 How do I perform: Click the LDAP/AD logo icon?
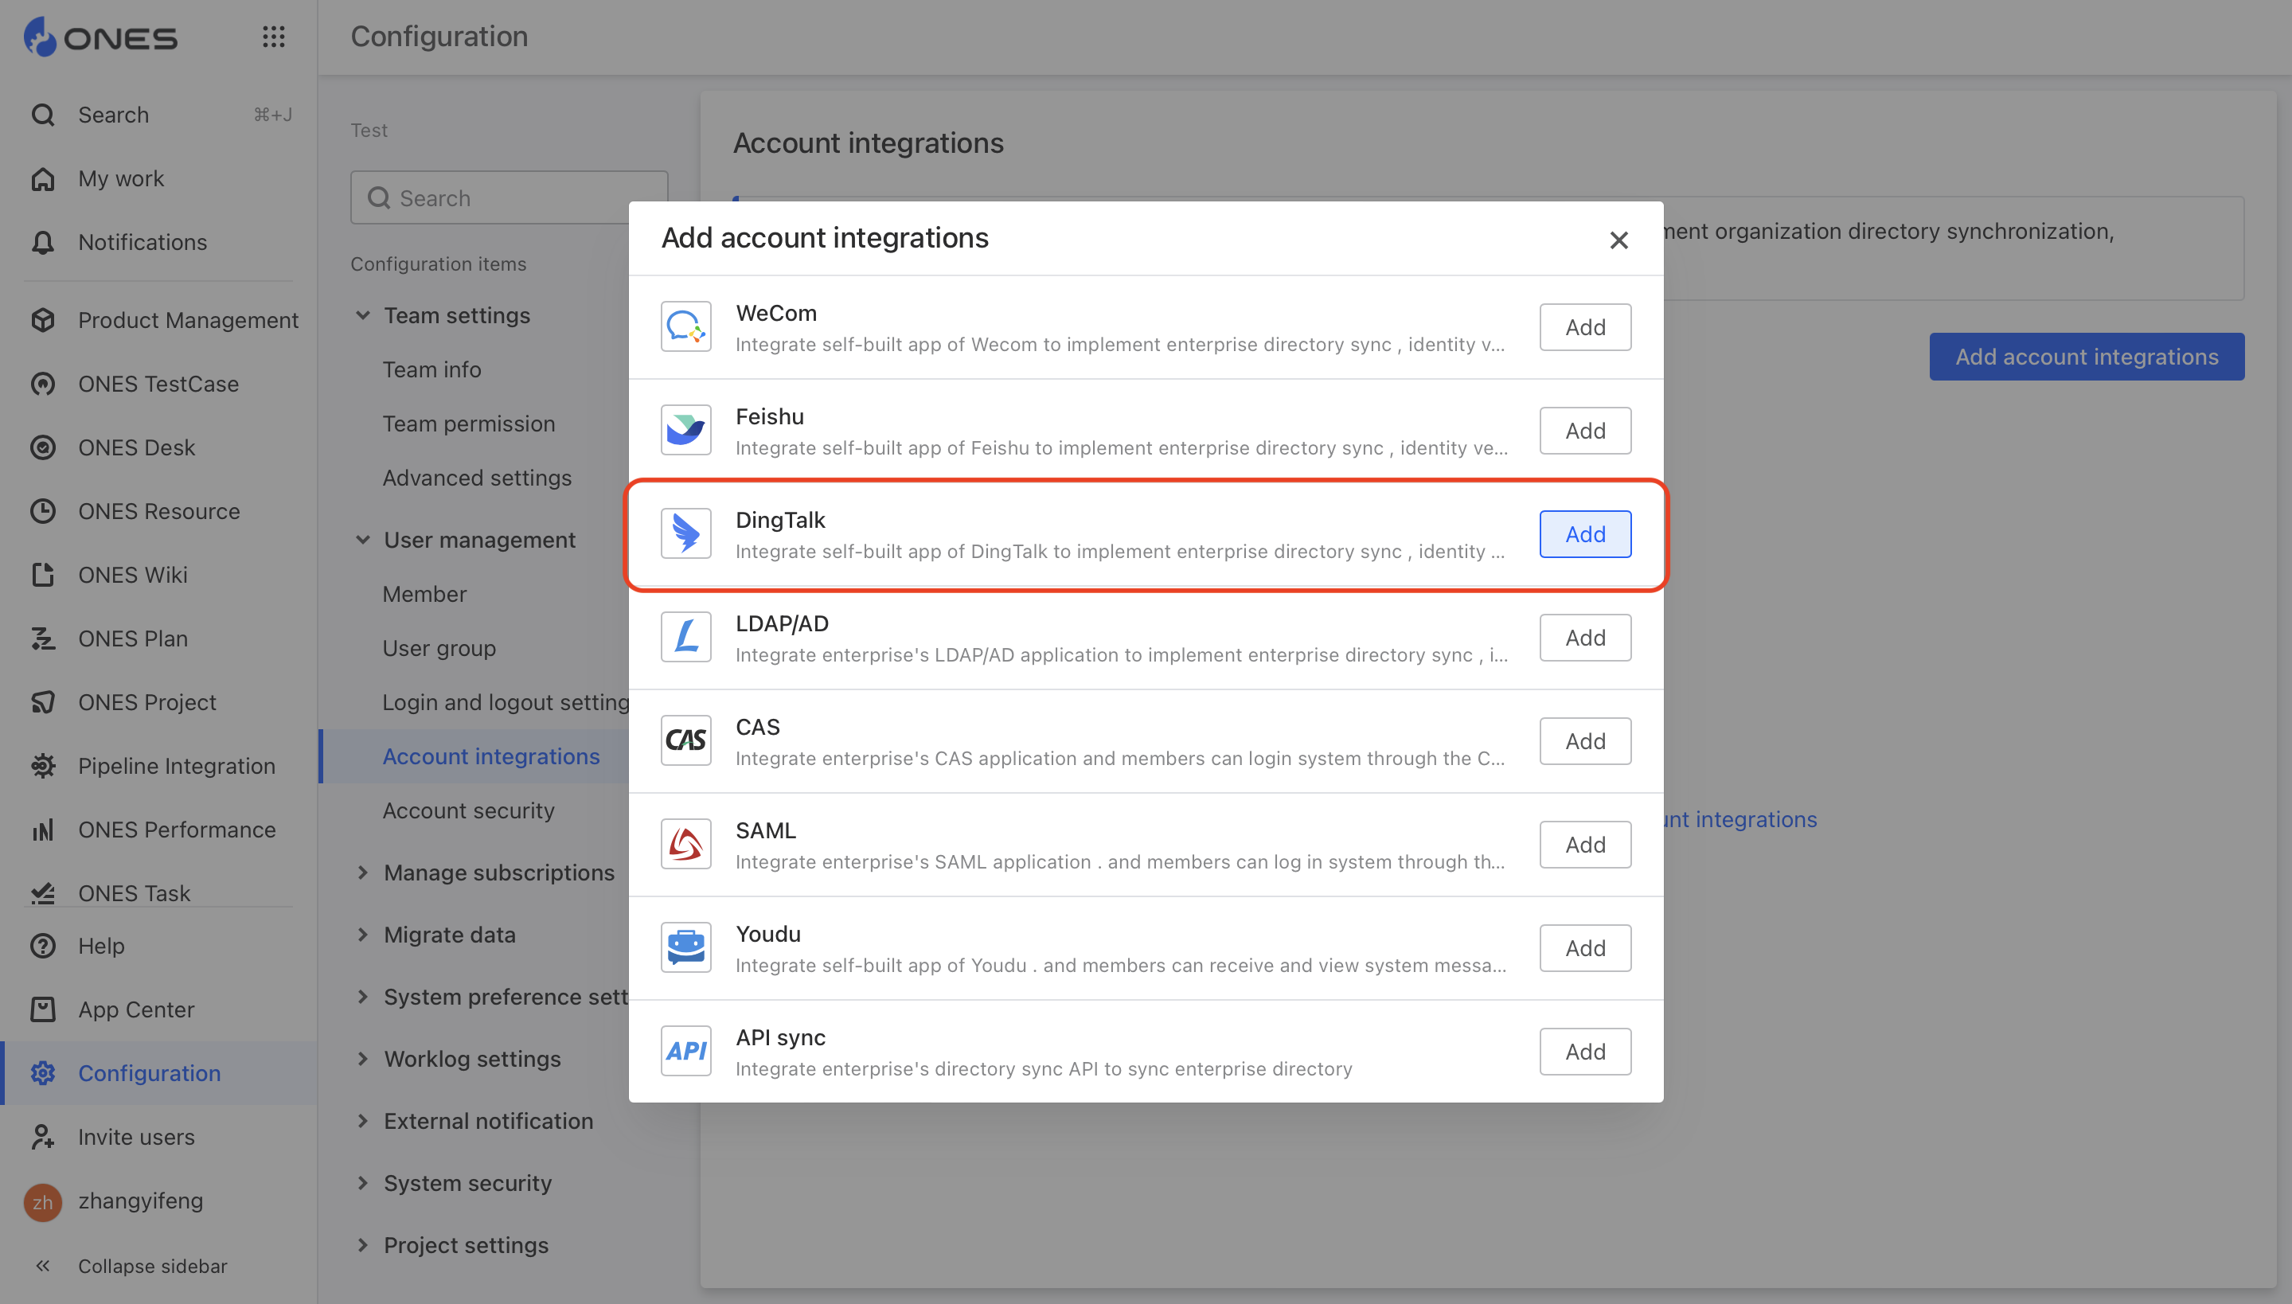pos(686,637)
